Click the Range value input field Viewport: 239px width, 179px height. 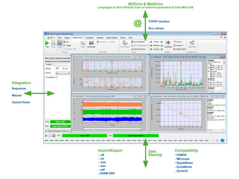click(x=59, y=69)
